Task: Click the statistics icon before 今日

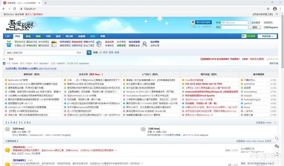Action: point(4,63)
